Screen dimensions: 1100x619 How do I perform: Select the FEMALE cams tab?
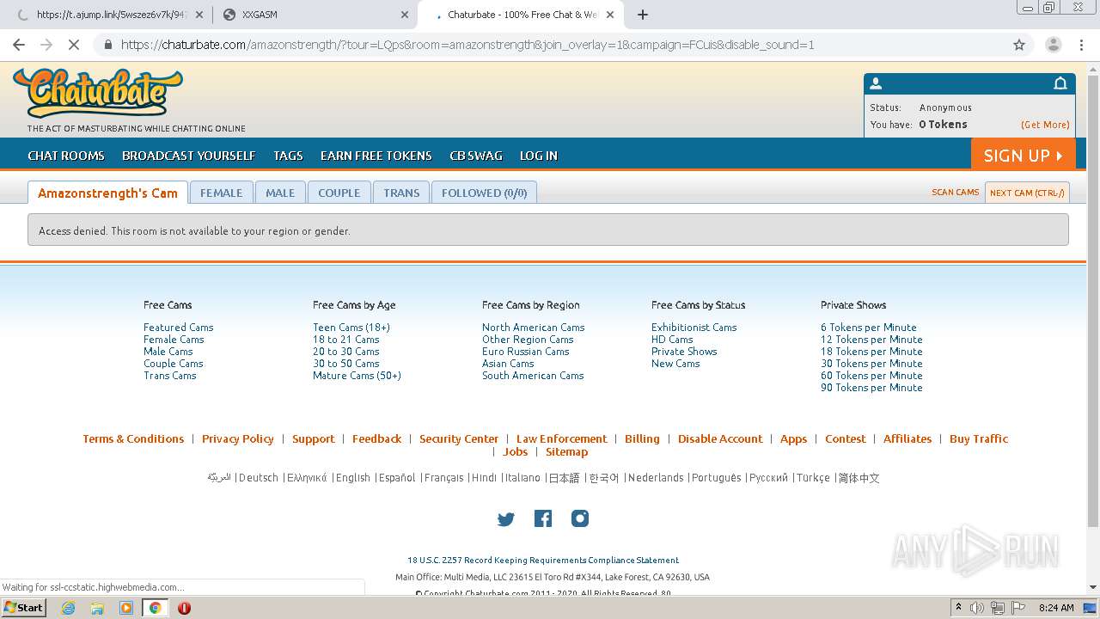(x=222, y=193)
